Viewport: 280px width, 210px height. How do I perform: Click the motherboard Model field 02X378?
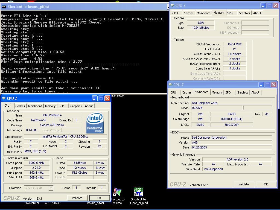(x=217, y=108)
